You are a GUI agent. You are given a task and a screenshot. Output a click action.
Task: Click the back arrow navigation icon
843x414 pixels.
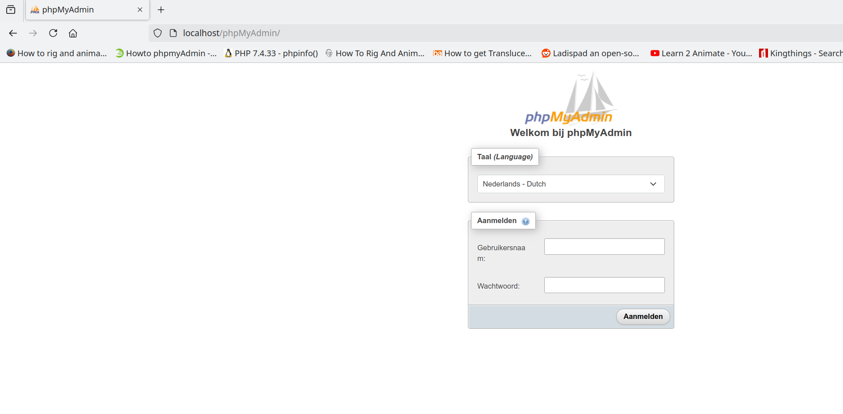click(13, 33)
